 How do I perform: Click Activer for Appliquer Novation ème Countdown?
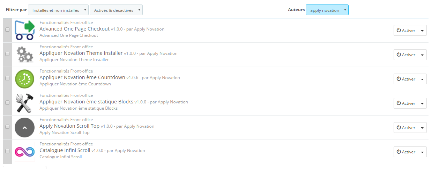point(406,79)
